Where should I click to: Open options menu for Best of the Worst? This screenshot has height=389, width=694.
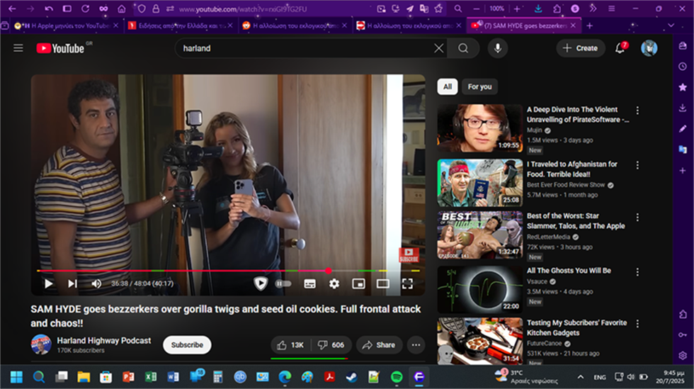637,217
